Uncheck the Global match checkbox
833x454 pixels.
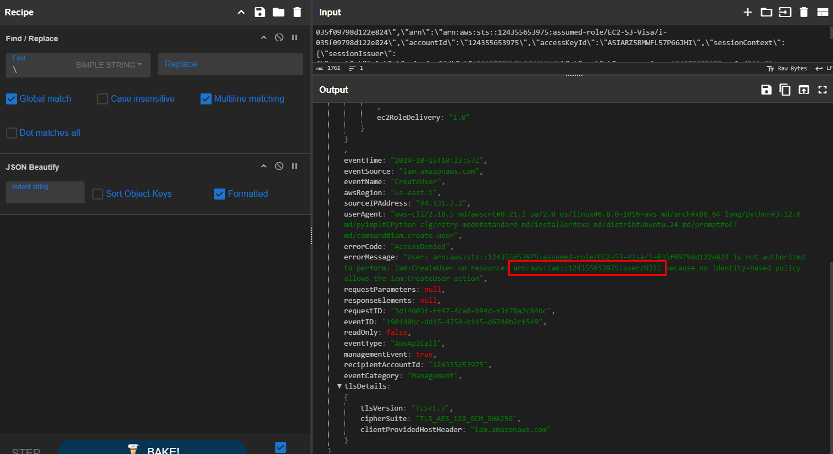(x=12, y=99)
